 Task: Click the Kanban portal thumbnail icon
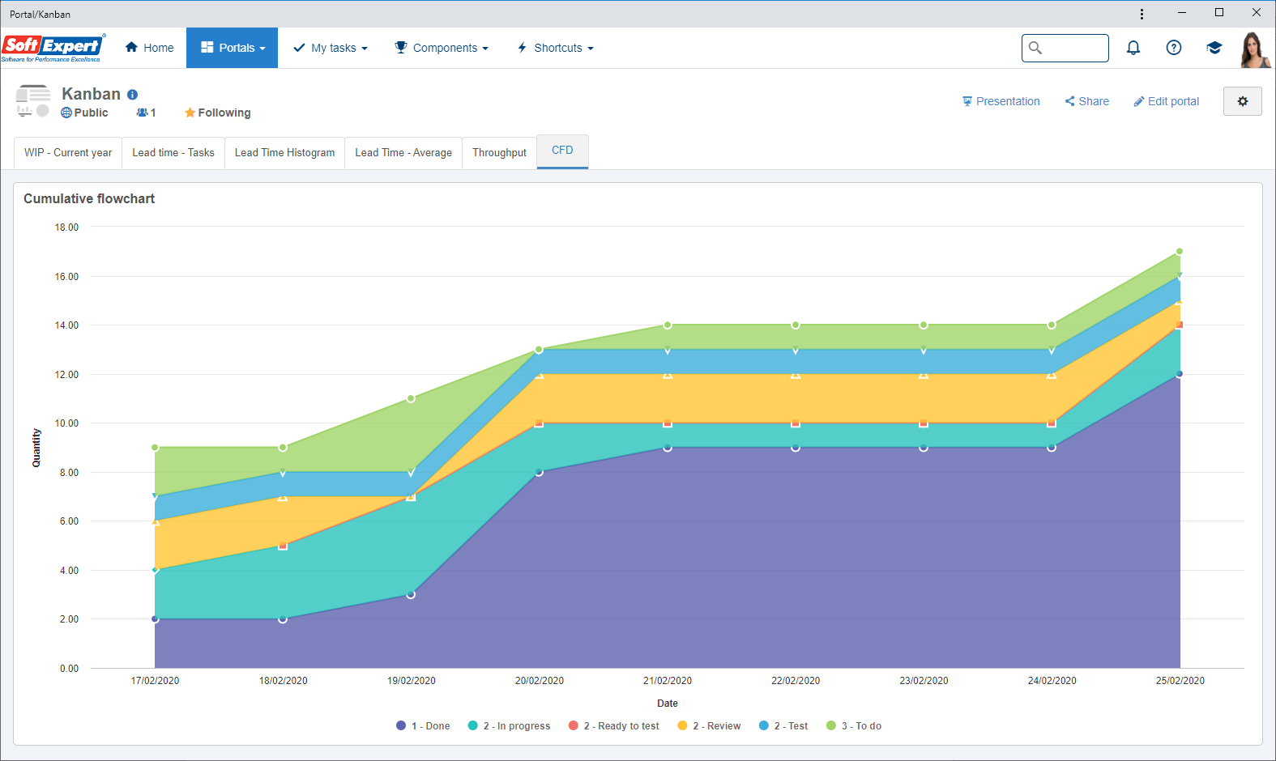pos(33,101)
